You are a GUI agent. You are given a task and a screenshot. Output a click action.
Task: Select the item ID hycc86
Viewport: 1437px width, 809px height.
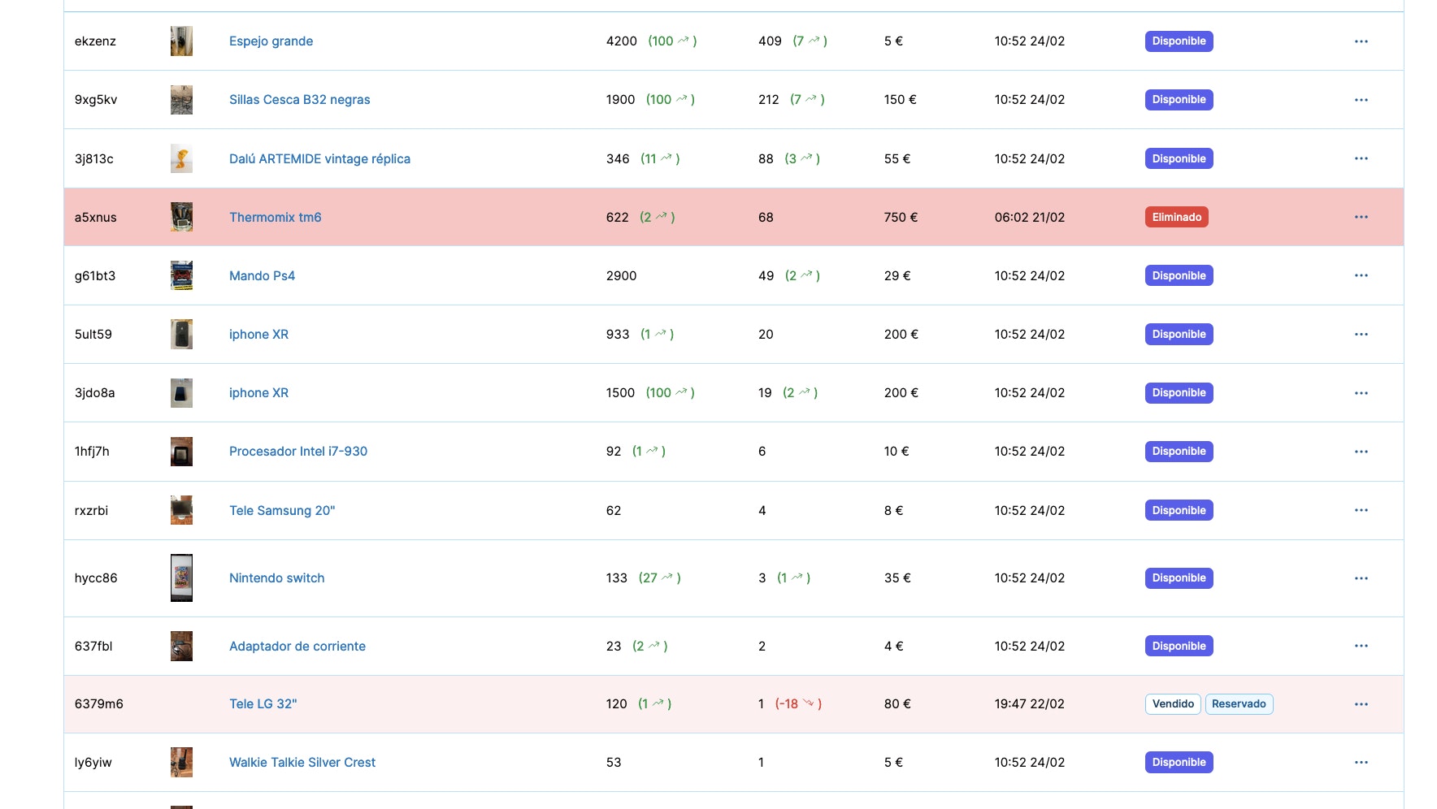point(96,578)
